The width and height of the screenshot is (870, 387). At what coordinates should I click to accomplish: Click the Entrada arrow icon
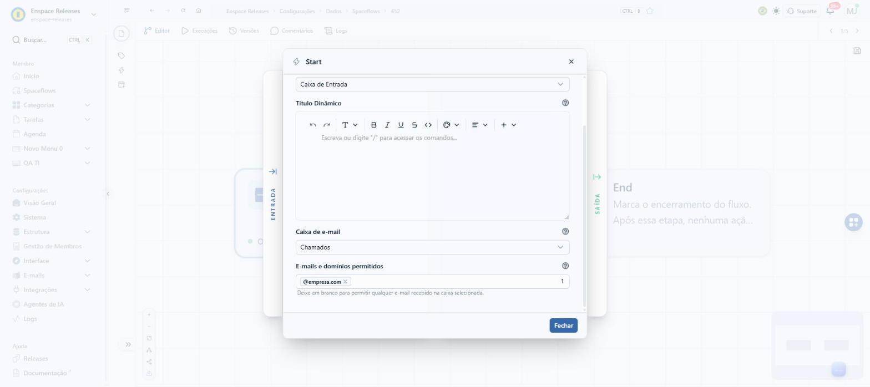coord(272,172)
